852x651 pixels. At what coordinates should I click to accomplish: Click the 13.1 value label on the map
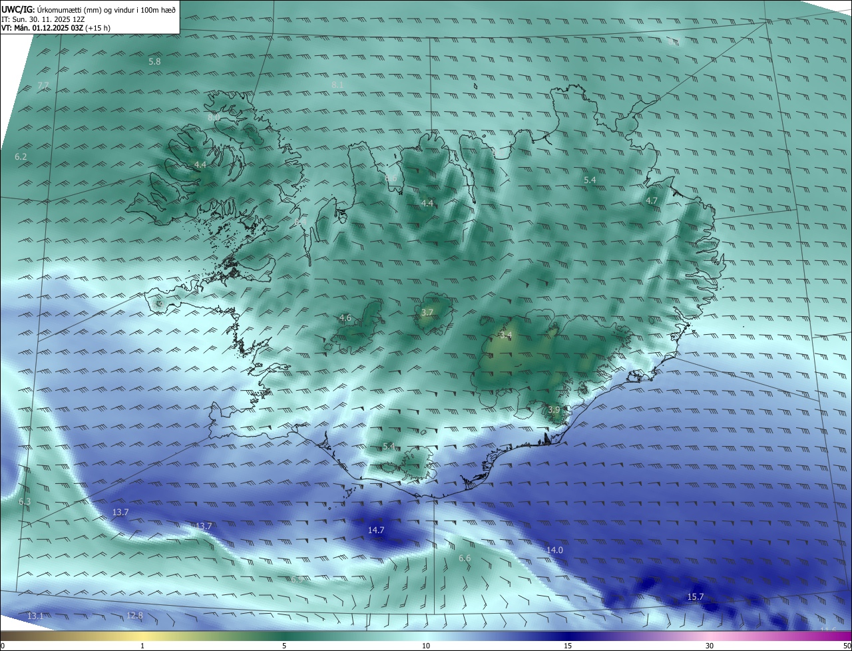35,616
